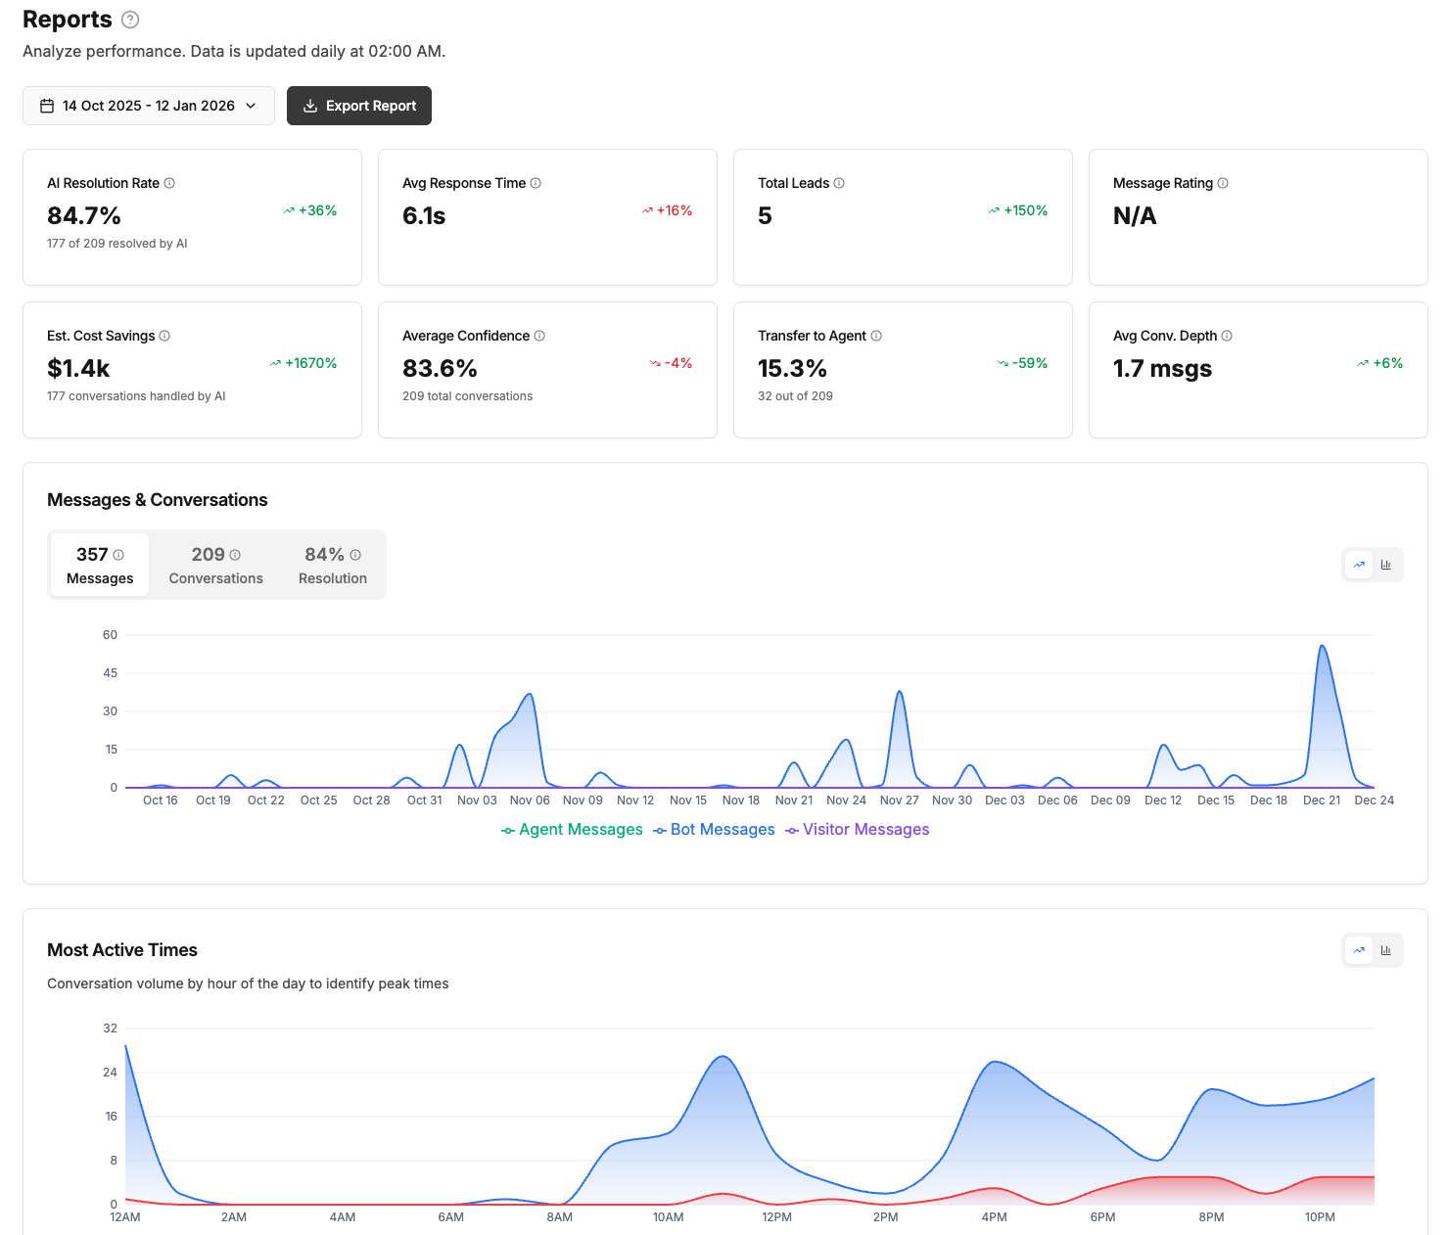Viewport: 1447px width, 1235px height.
Task: Select line chart view for Most Active Times
Action: coord(1359,949)
